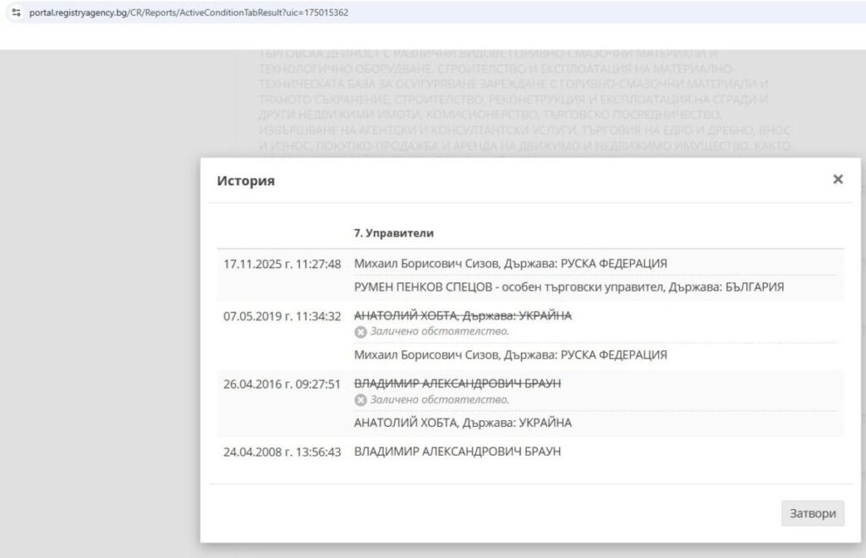Click the deleted-circumstance icon under struck-through ВЛАДИМИР БРАУН
Screen dimensions: 866x558
(x=360, y=399)
